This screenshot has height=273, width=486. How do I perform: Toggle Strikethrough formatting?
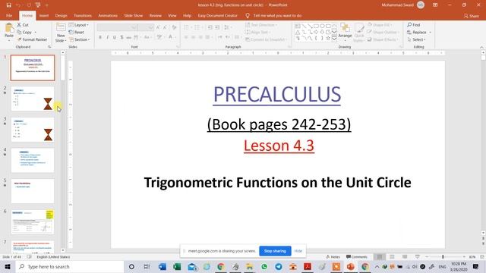pos(128,37)
